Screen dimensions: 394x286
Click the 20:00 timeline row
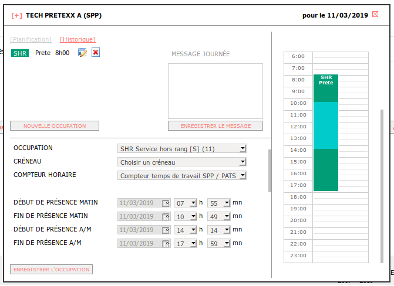326,222
